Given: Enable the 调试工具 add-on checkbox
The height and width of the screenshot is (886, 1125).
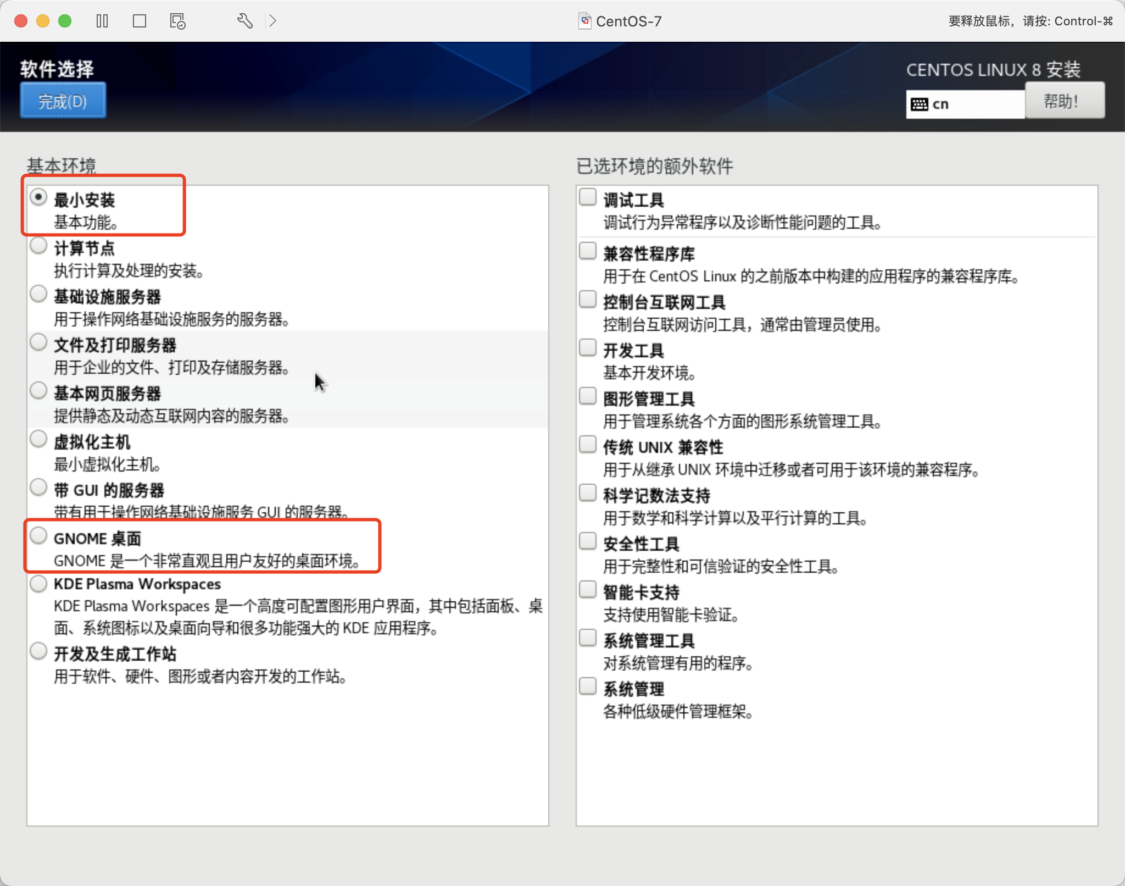Looking at the screenshot, I should 588,197.
